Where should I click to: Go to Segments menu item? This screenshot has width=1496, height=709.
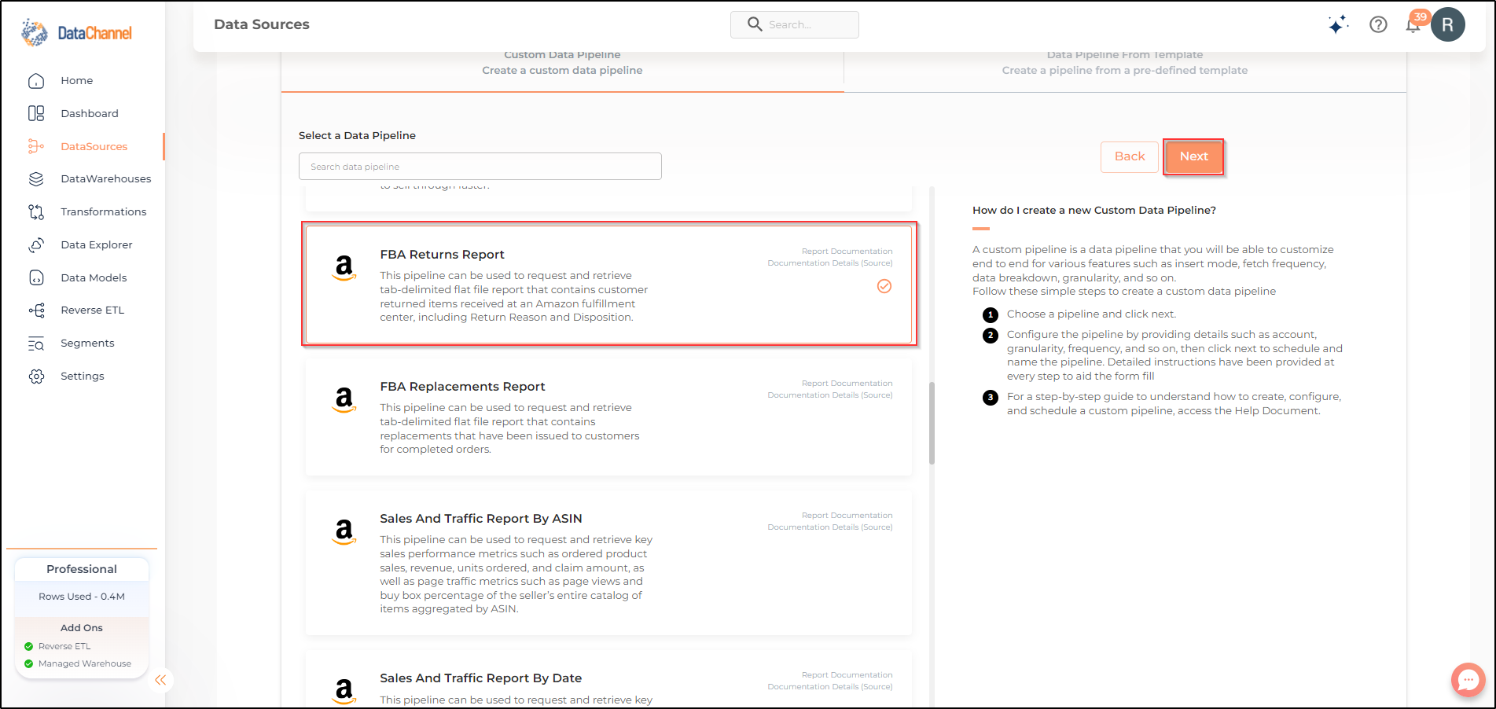click(87, 343)
